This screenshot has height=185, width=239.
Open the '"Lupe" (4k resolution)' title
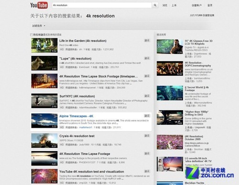76,59
